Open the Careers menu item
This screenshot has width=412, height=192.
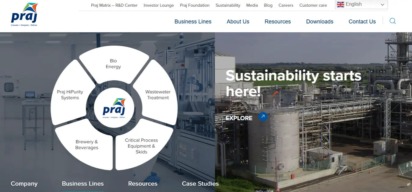pyautogui.click(x=286, y=5)
